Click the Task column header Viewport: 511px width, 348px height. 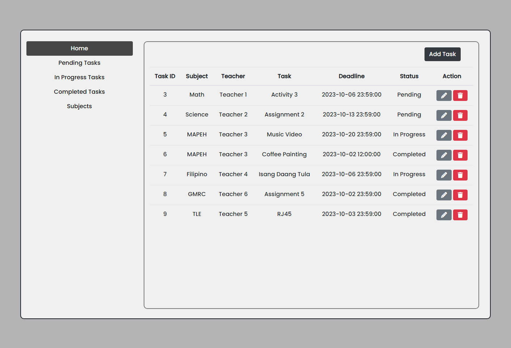[284, 76]
